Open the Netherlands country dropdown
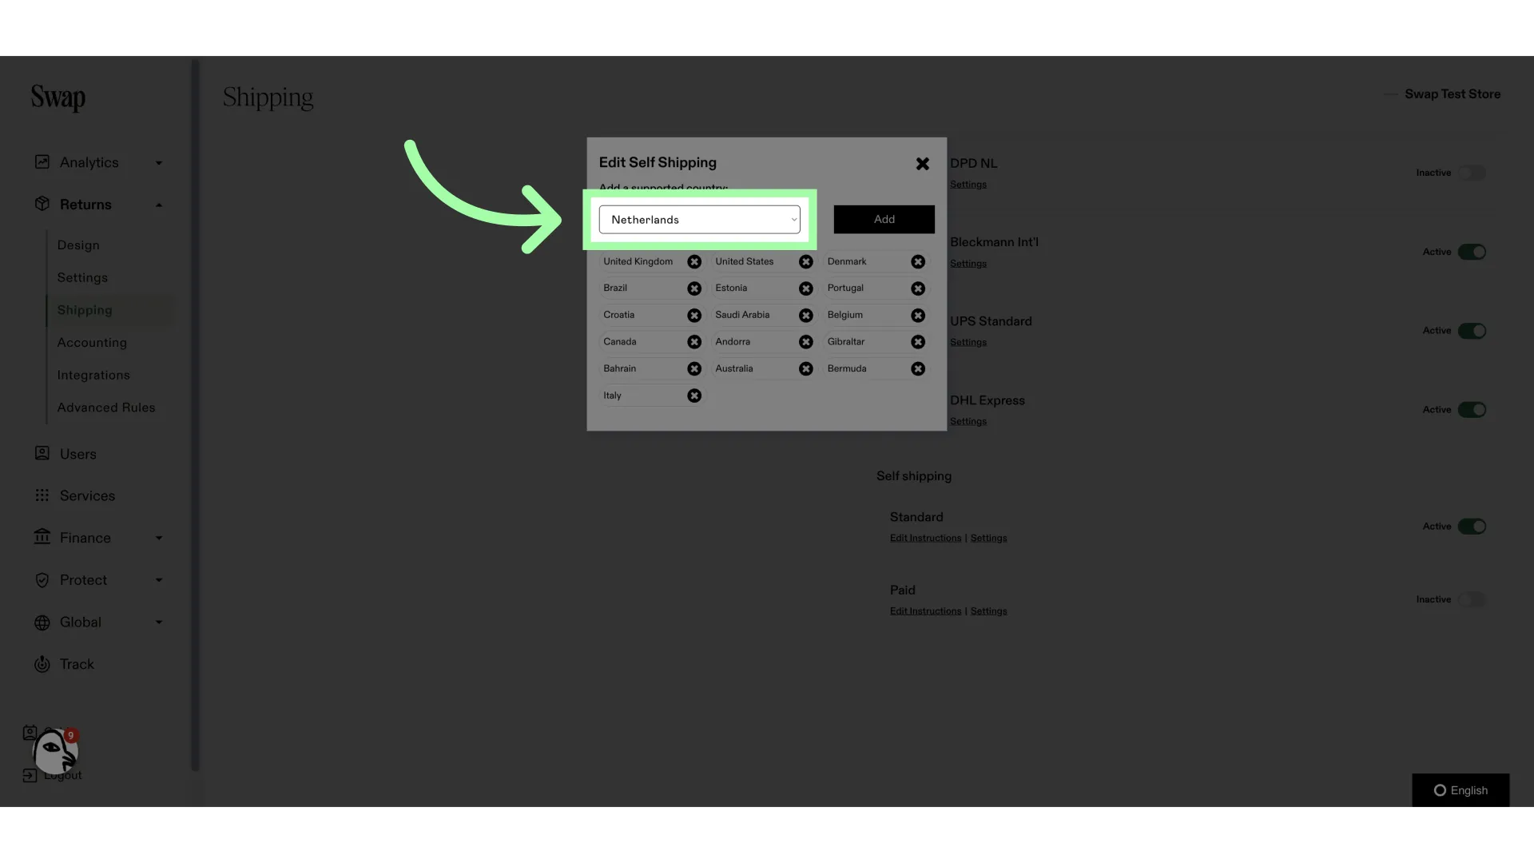Image resolution: width=1534 pixels, height=863 pixels. 699,220
